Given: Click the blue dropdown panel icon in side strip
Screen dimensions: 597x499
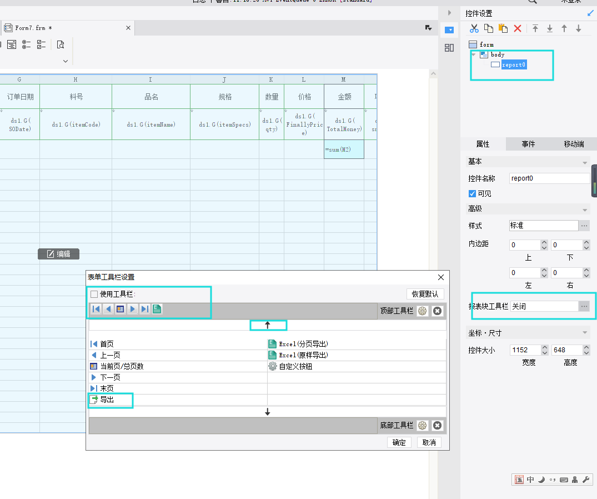Looking at the screenshot, I should [449, 30].
